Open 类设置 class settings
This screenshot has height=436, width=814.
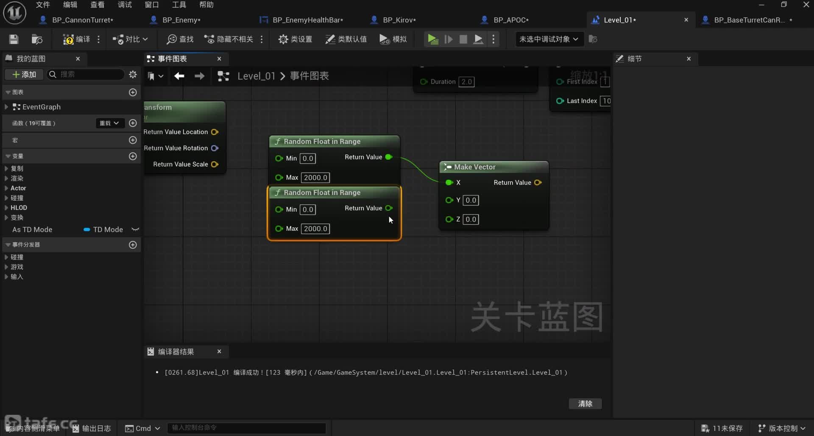[295, 39]
